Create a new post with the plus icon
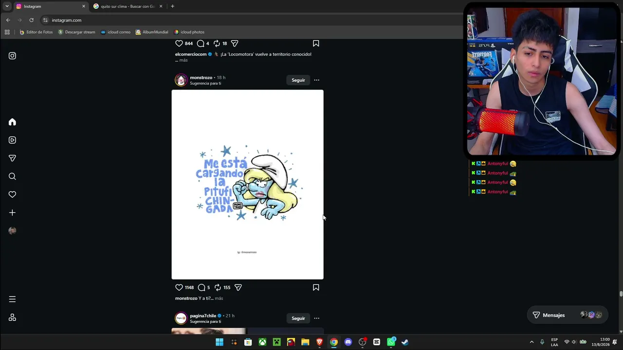623x350 pixels. [x=12, y=212]
